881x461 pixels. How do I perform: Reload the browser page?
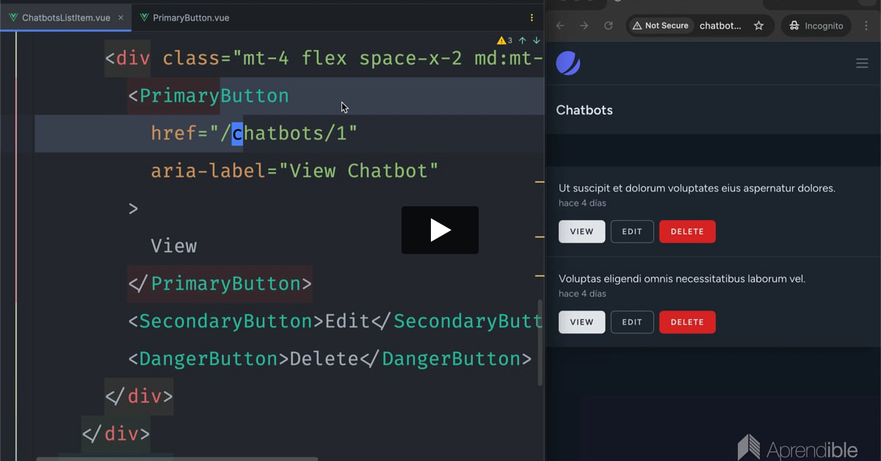click(x=608, y=26)
